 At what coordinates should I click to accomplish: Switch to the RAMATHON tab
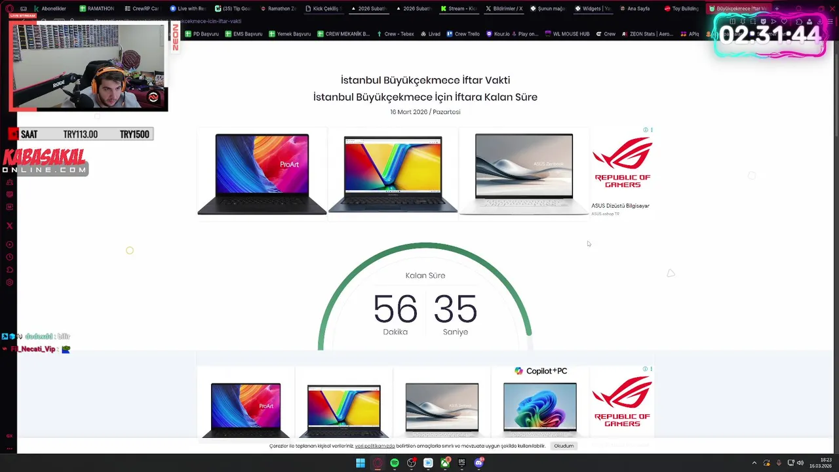(x=96, y=9)
